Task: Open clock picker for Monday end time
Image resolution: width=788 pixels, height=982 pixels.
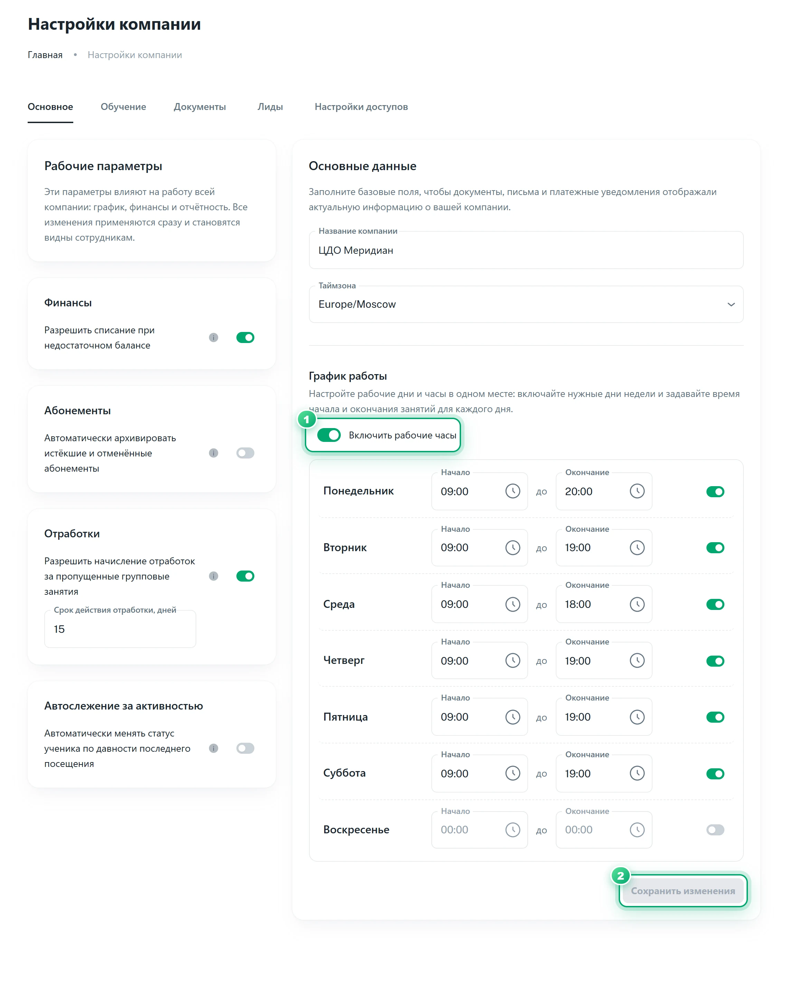Action: point(637,491)
